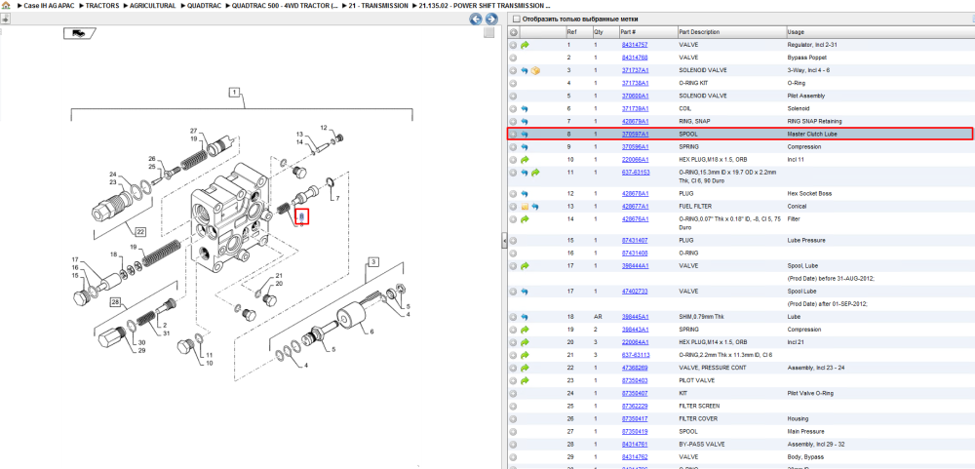The width and height of the screenshot is (975, 469).
Task: Click the green arrow icon for part 398444A1
Action: [525, 265]
